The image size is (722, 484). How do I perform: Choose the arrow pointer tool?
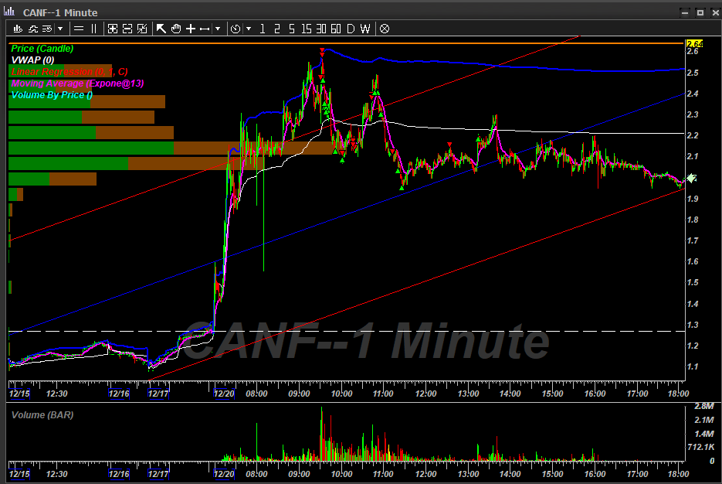[x=161, y=29]
